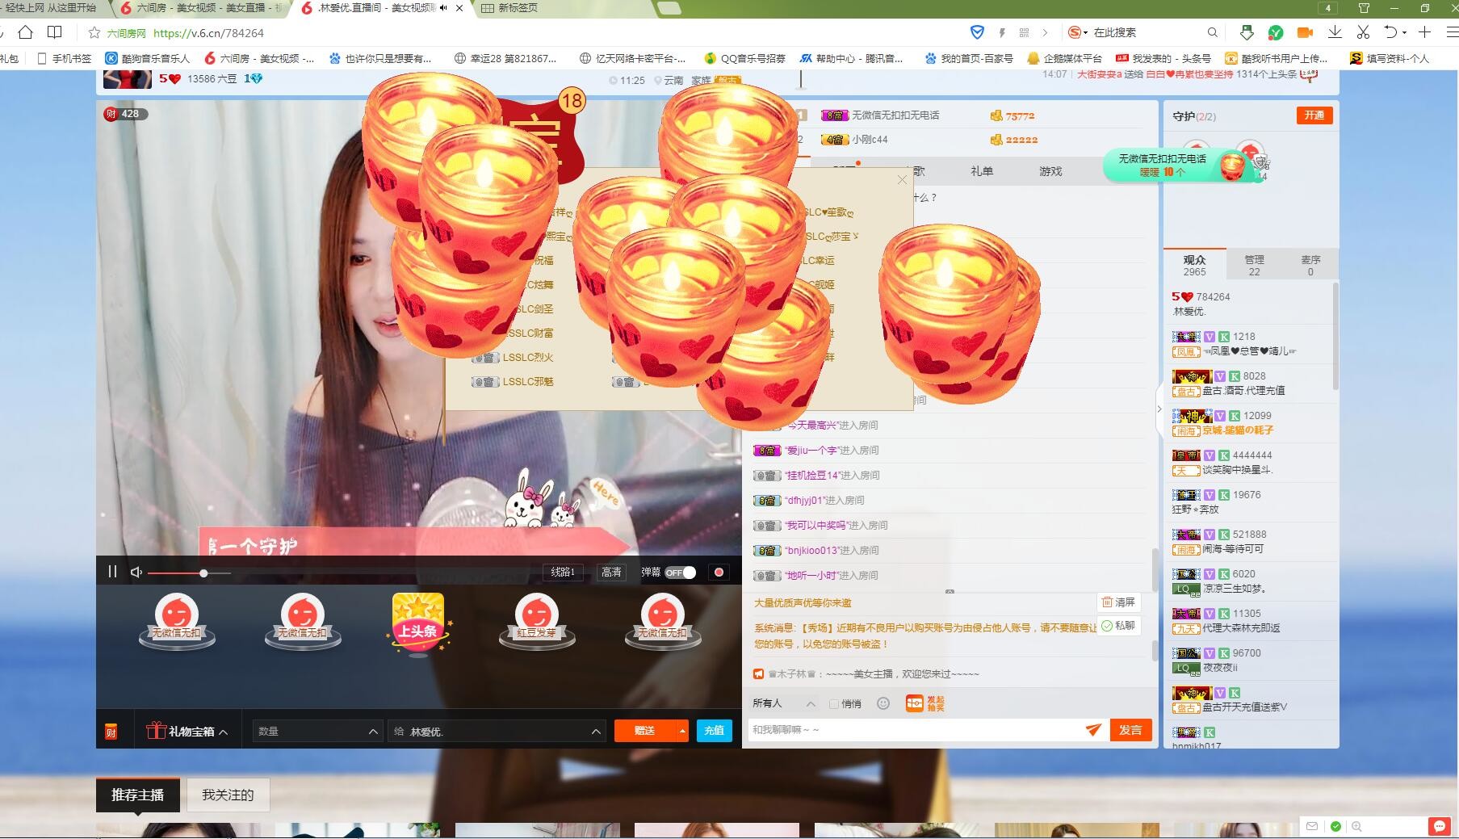
Task: Switch to the 观众 audience tab
Action: (x=1194, y=265)
